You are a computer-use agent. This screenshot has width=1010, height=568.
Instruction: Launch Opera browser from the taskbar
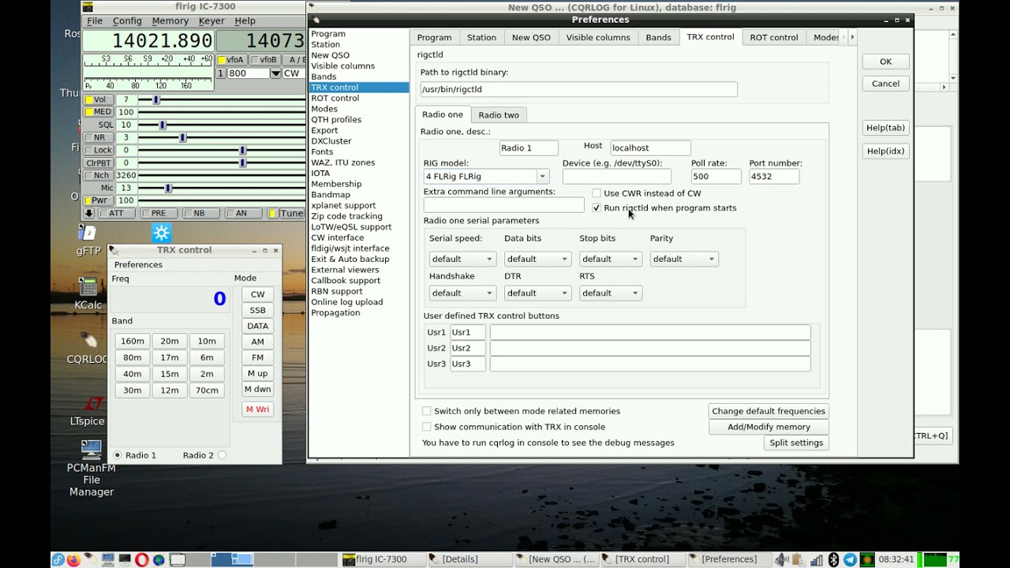point(142,560)
